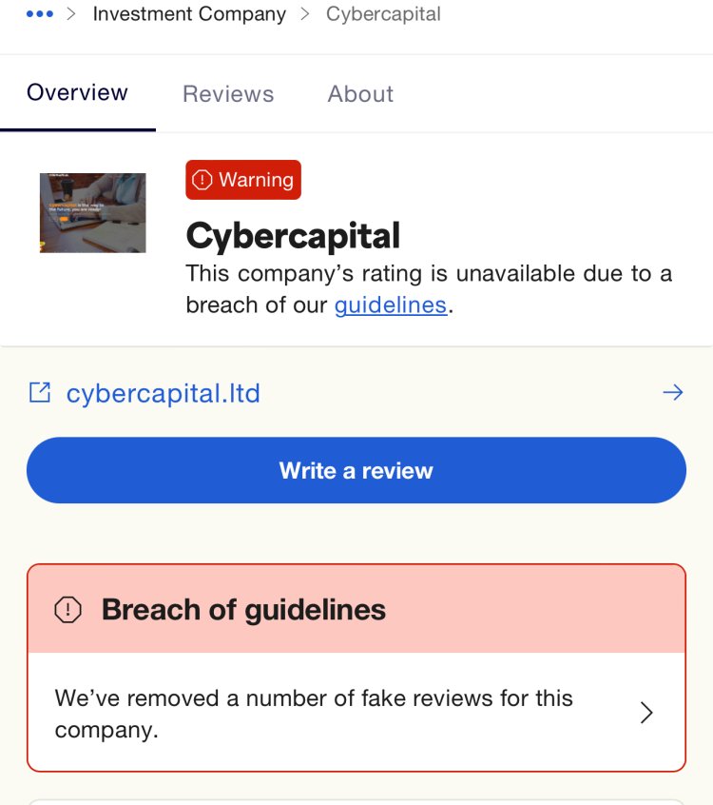713x805 pixels.
Task: Open the Investment Company breadcrumb
Action: [x=189, y=14]
